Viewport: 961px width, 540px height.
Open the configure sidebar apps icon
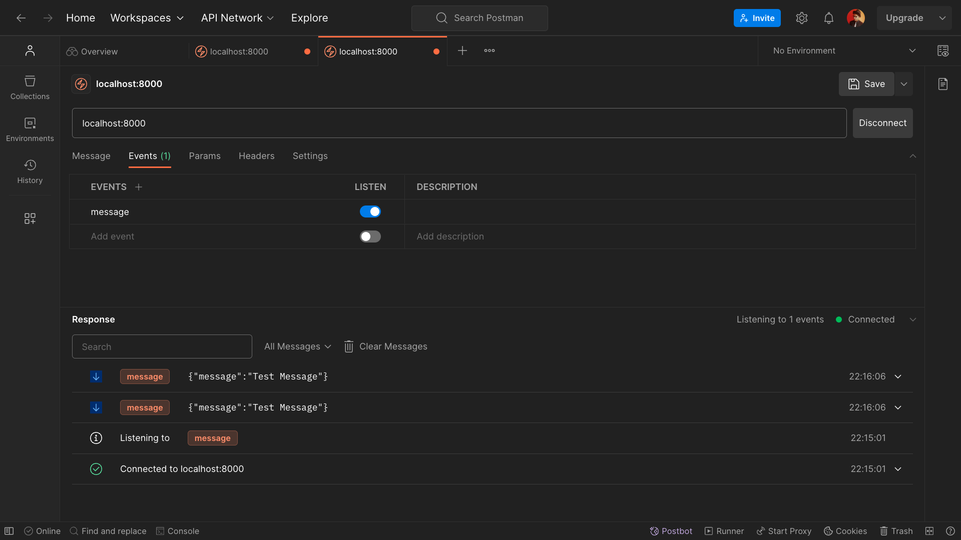[x=30, y=218]
